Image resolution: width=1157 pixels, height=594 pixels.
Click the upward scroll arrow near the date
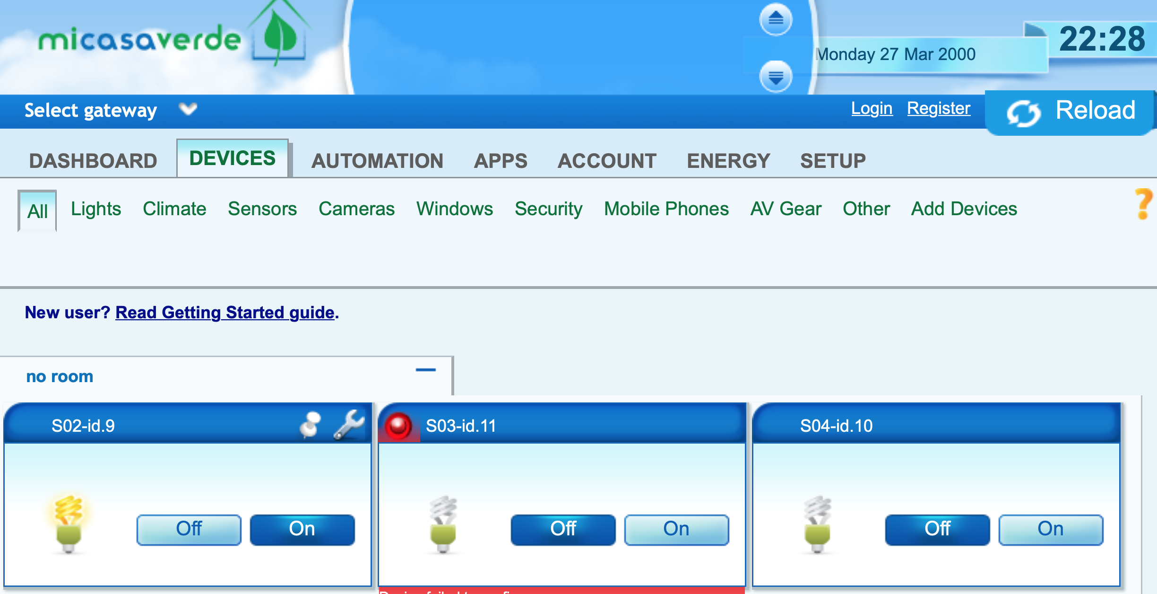coord(775,19)
